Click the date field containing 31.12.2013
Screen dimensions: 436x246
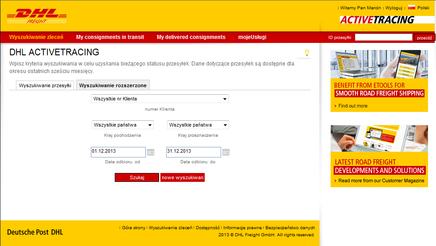tap(194, 152)
